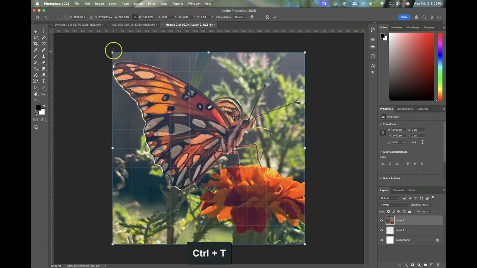Screen dimensions: 477x268
Task: Toggle lock all icon in Layers Lock row
Action: [410, 211]
